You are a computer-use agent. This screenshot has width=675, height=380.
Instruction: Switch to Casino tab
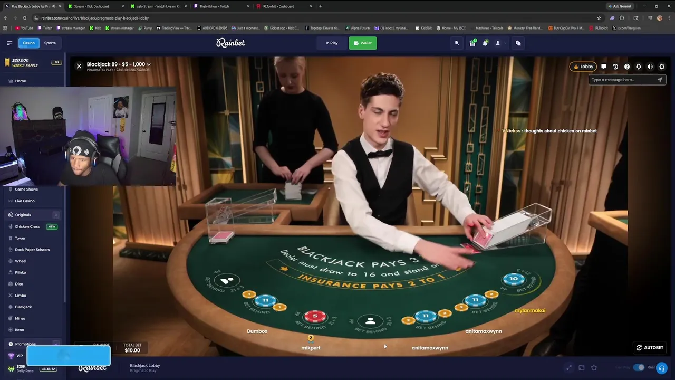pyautogui.click(x=28, y=43)
